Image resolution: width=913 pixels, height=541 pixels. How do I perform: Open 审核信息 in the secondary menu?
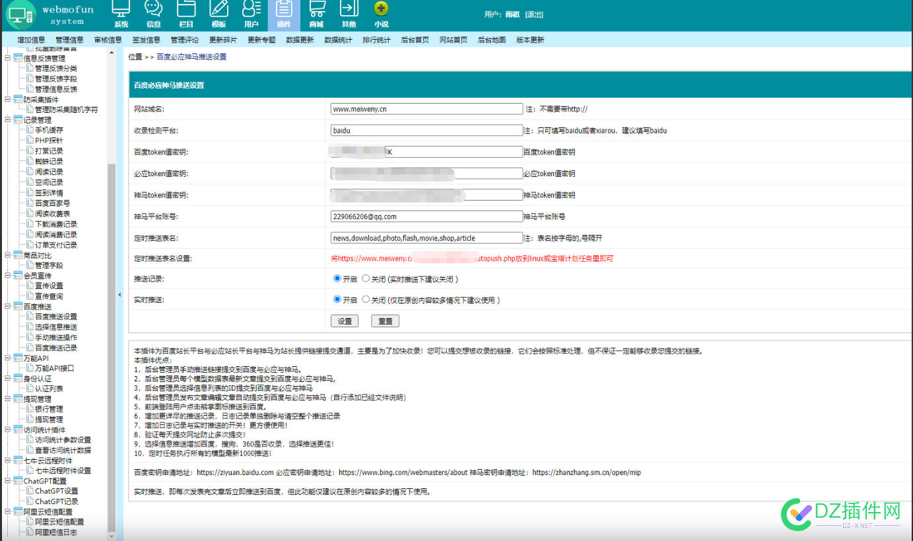tap(108, 40)
